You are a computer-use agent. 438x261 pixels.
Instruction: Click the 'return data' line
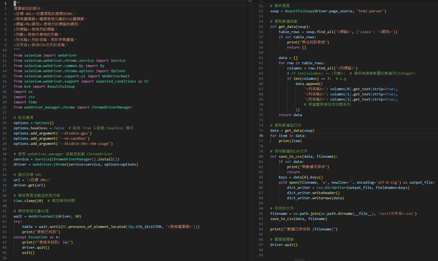(x=290, y=115)
